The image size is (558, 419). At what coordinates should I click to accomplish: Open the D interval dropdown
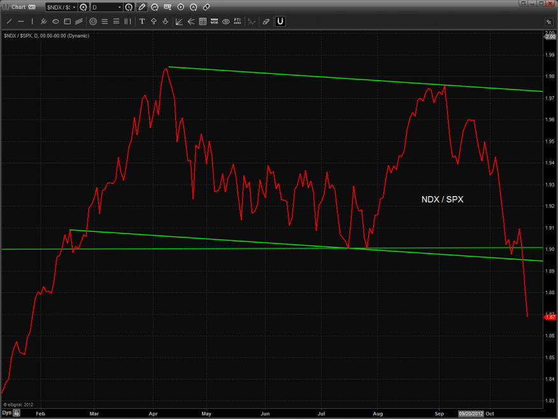(107, 7)
